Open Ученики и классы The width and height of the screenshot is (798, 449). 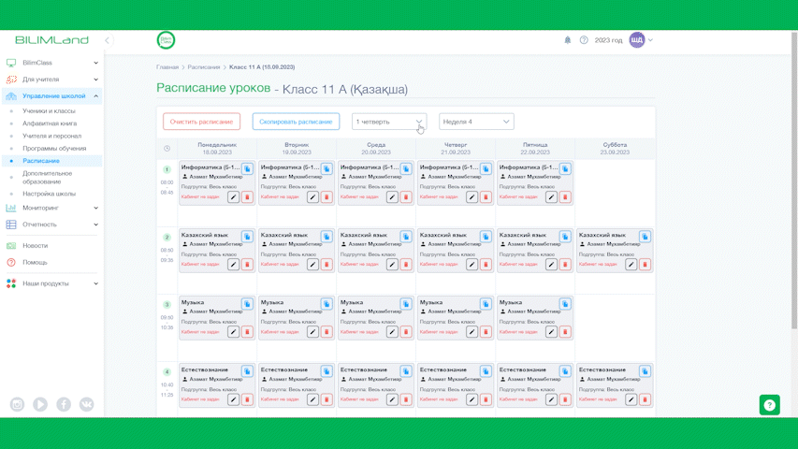click(x=49, y=111)
